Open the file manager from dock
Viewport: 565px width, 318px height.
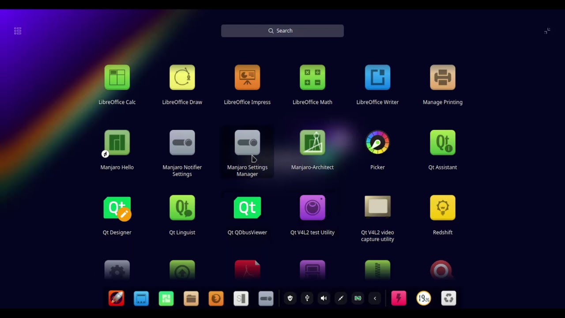tap(191, 298)
